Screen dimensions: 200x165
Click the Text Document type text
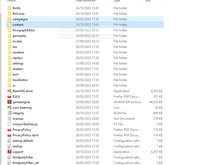(x=124, y=119)
